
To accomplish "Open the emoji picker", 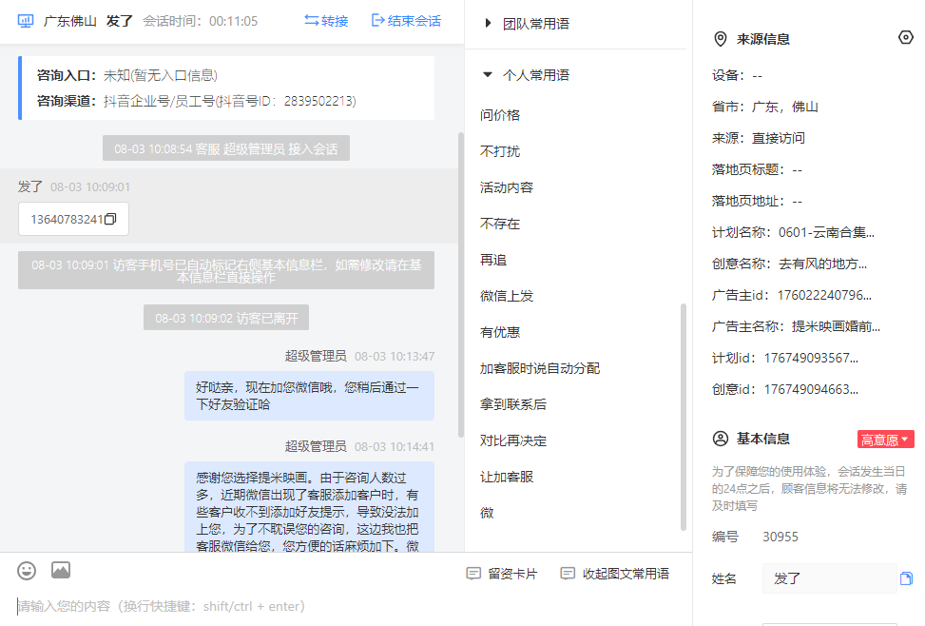I will click(27, 571).
